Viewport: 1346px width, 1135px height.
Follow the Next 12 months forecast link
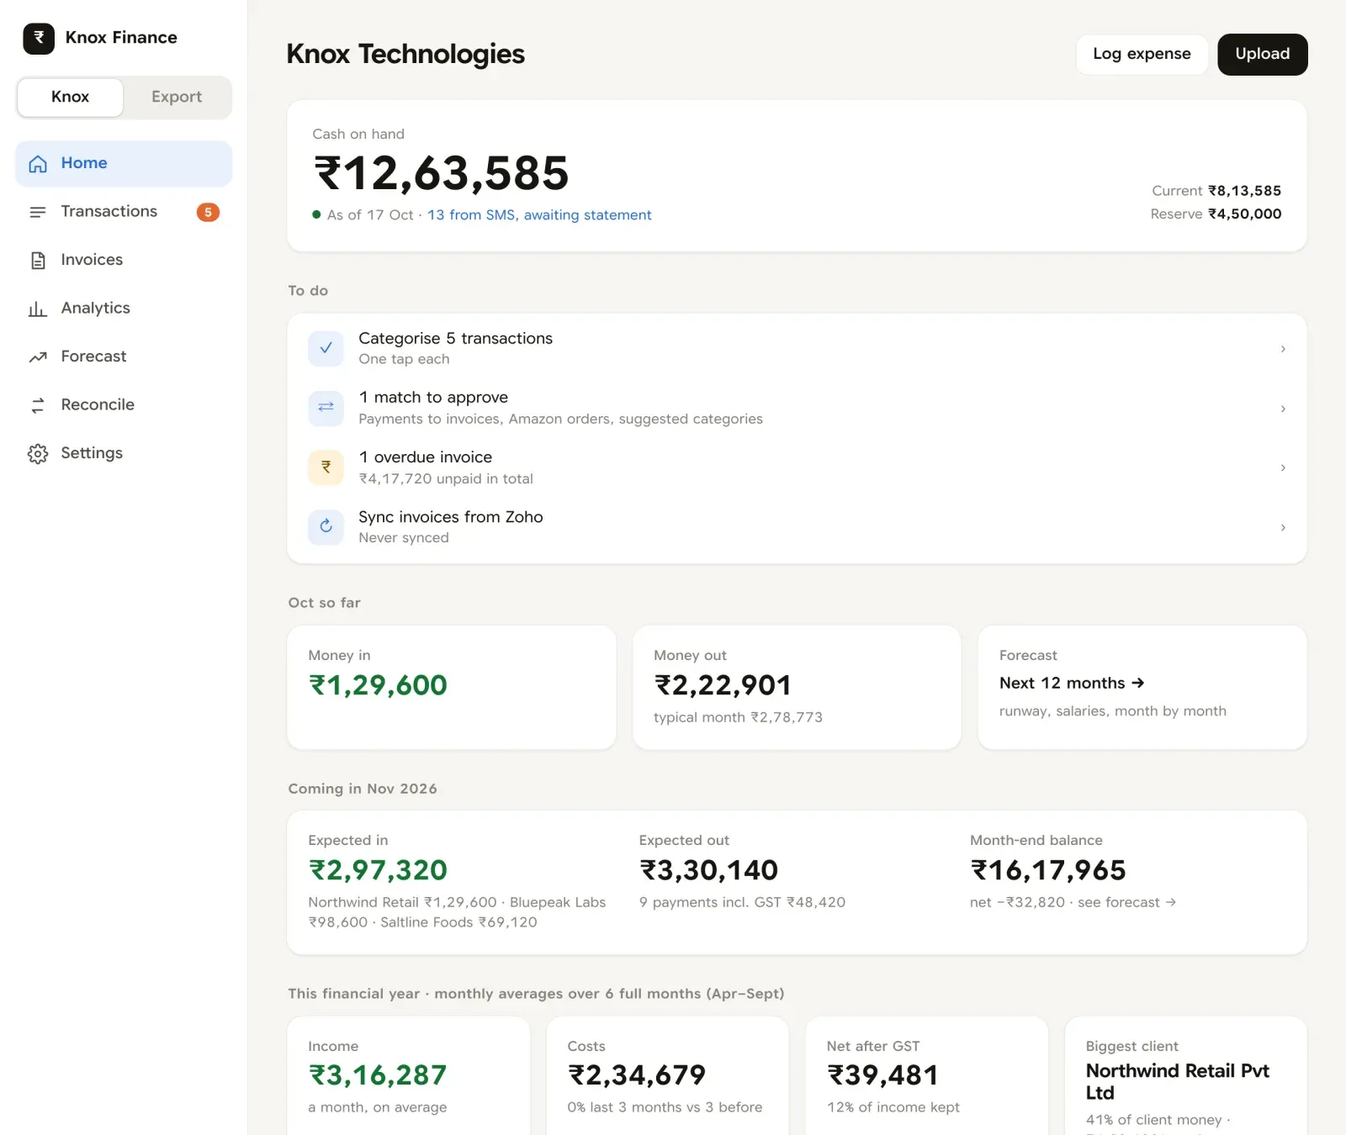tap(1072, 683)
